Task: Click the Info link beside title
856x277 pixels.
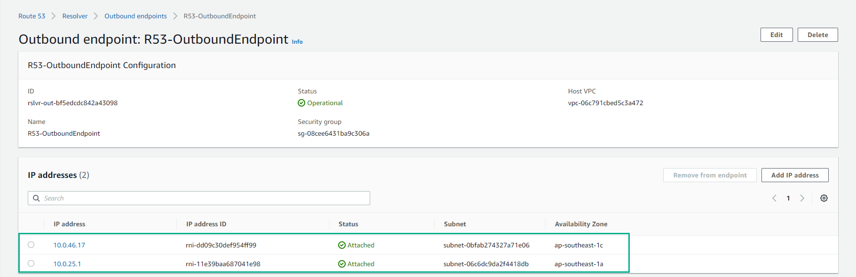Action: 297,42
